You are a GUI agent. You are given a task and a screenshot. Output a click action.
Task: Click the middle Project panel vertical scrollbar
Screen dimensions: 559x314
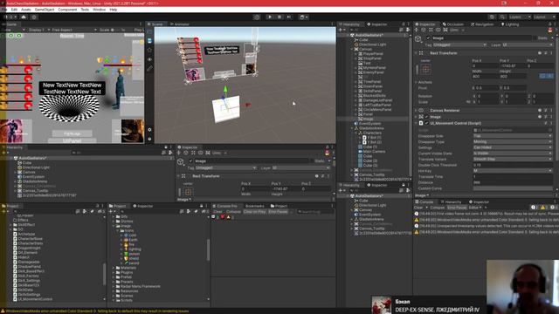coord(208,249)
